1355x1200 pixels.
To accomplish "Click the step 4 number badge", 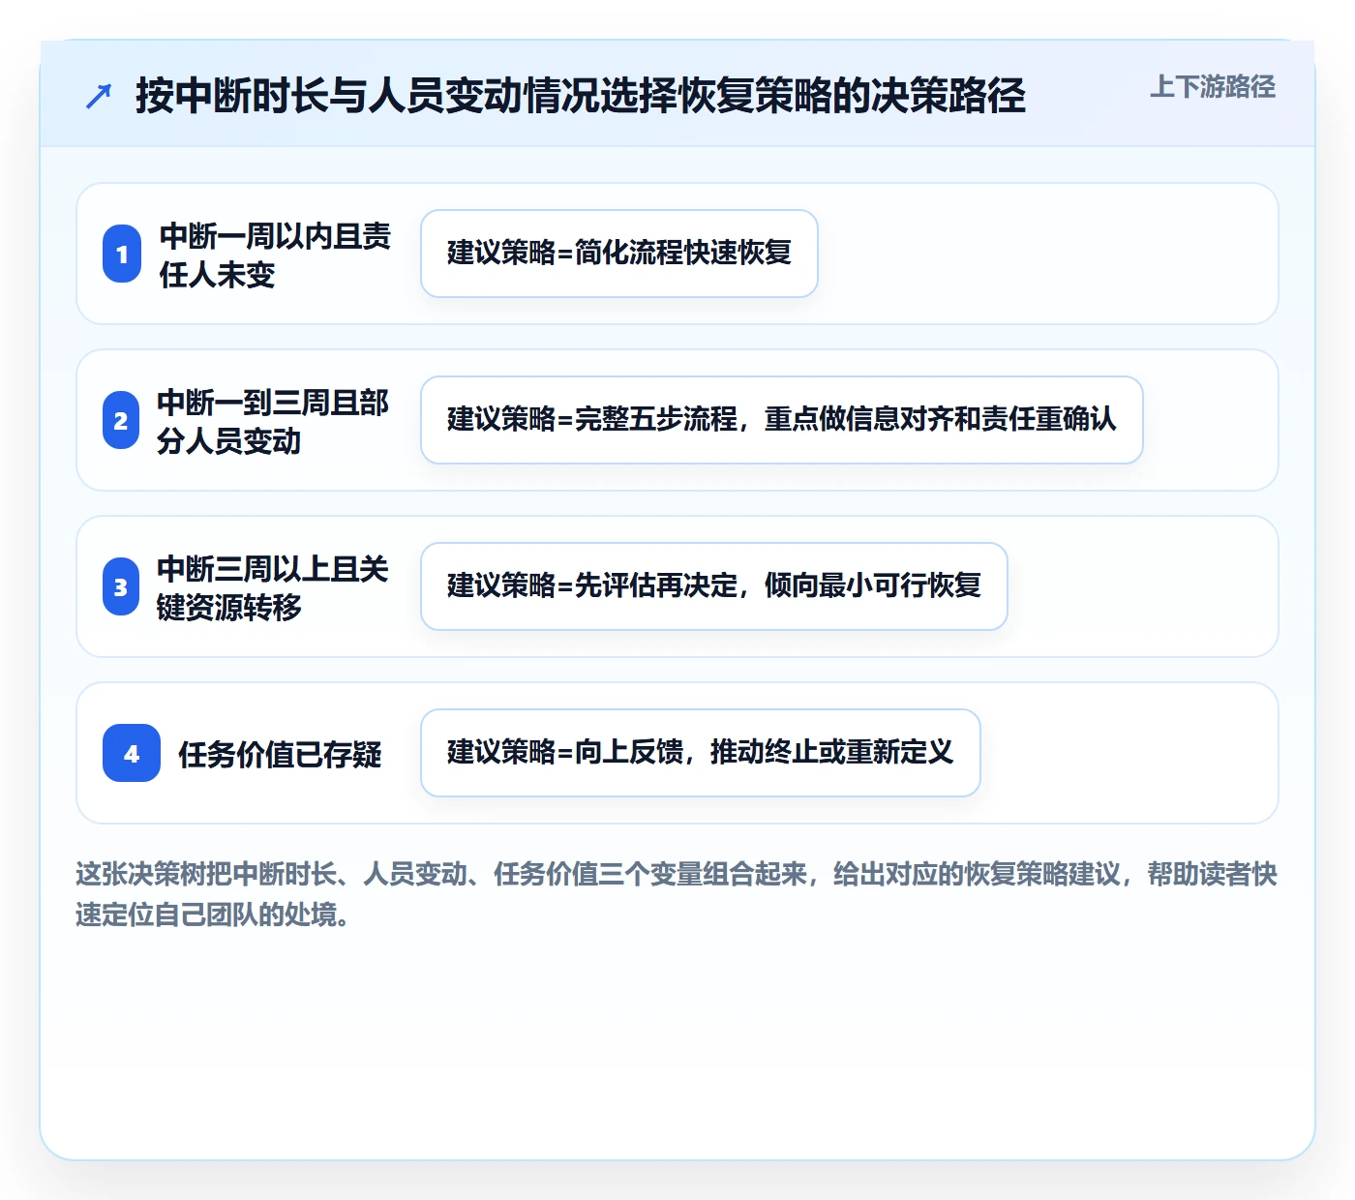I will point(132,754).
